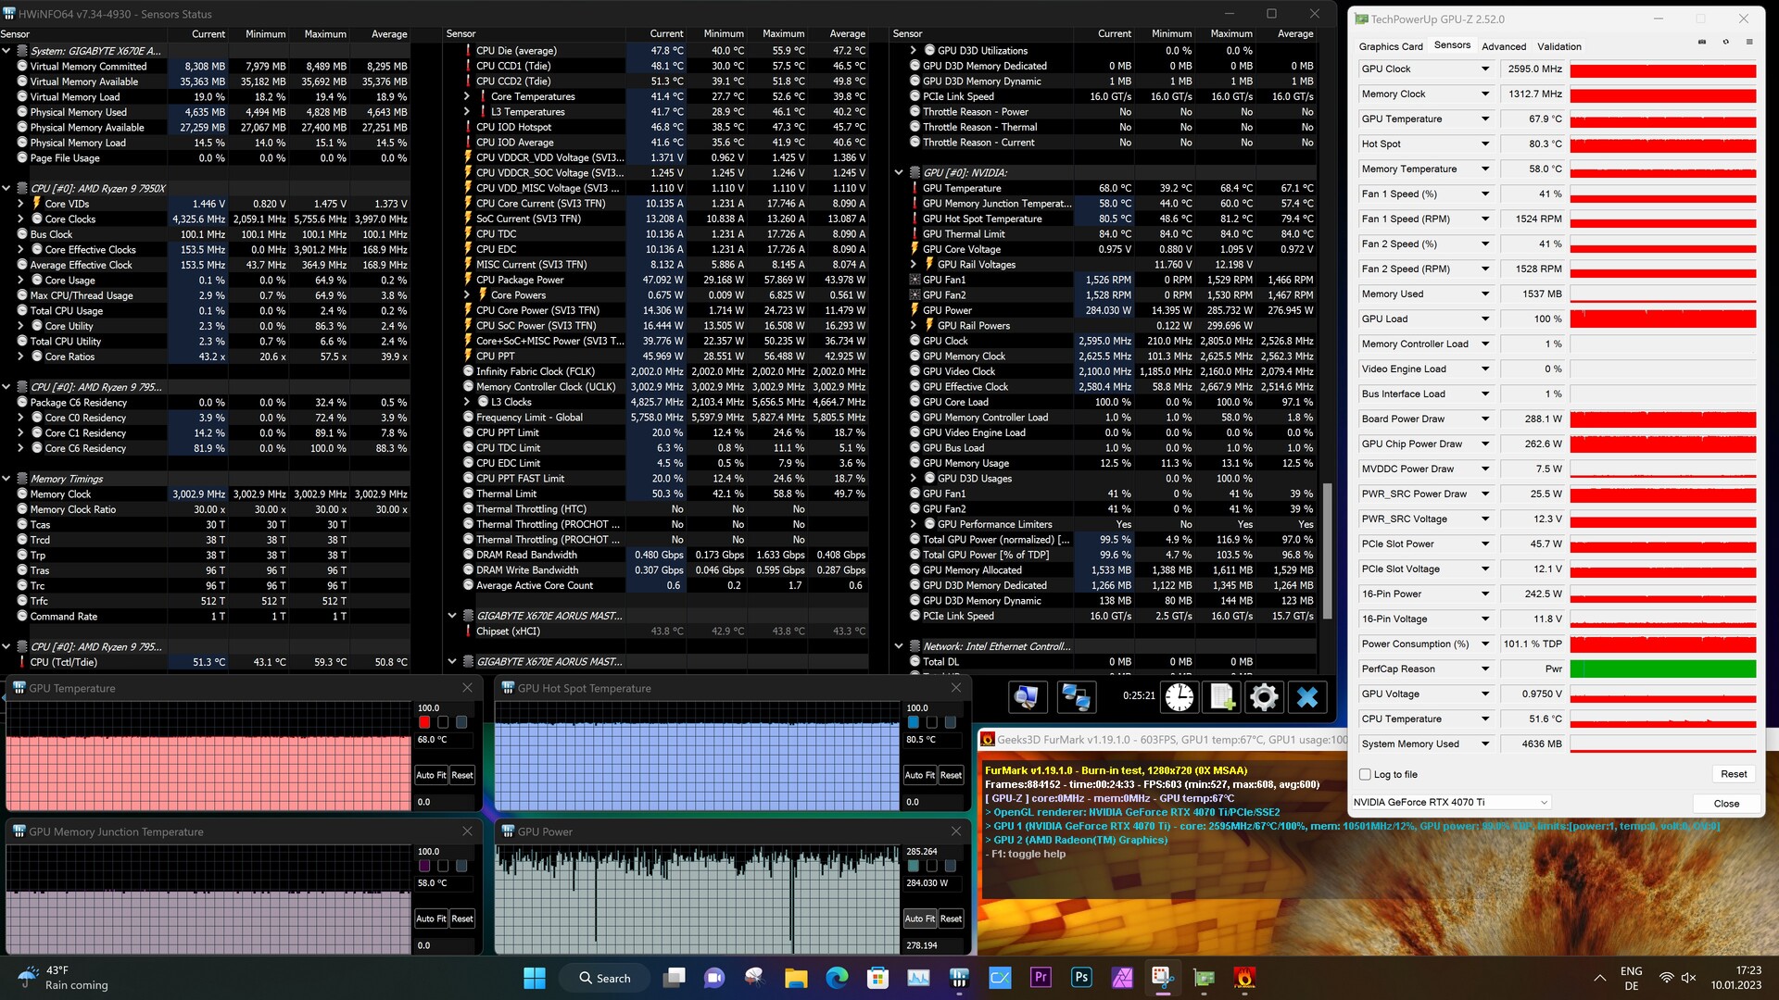Open the GPU Clock sensor dropdown in GPU-Z
Image resolution: width=1779 pixels, height=1000 pixels.
(x=1485, y=69)
